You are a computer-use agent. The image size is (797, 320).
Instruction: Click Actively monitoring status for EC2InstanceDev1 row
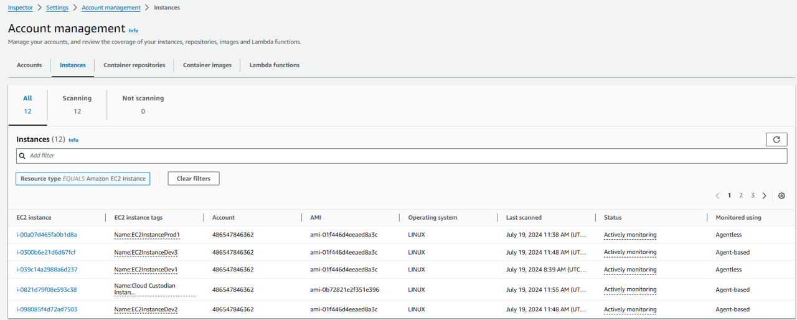630,270
